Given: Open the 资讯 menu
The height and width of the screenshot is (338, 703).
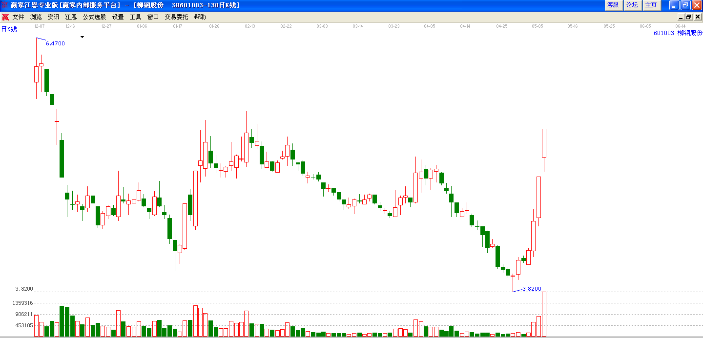Looking at the screenshot, I should (x=53, y=17).
